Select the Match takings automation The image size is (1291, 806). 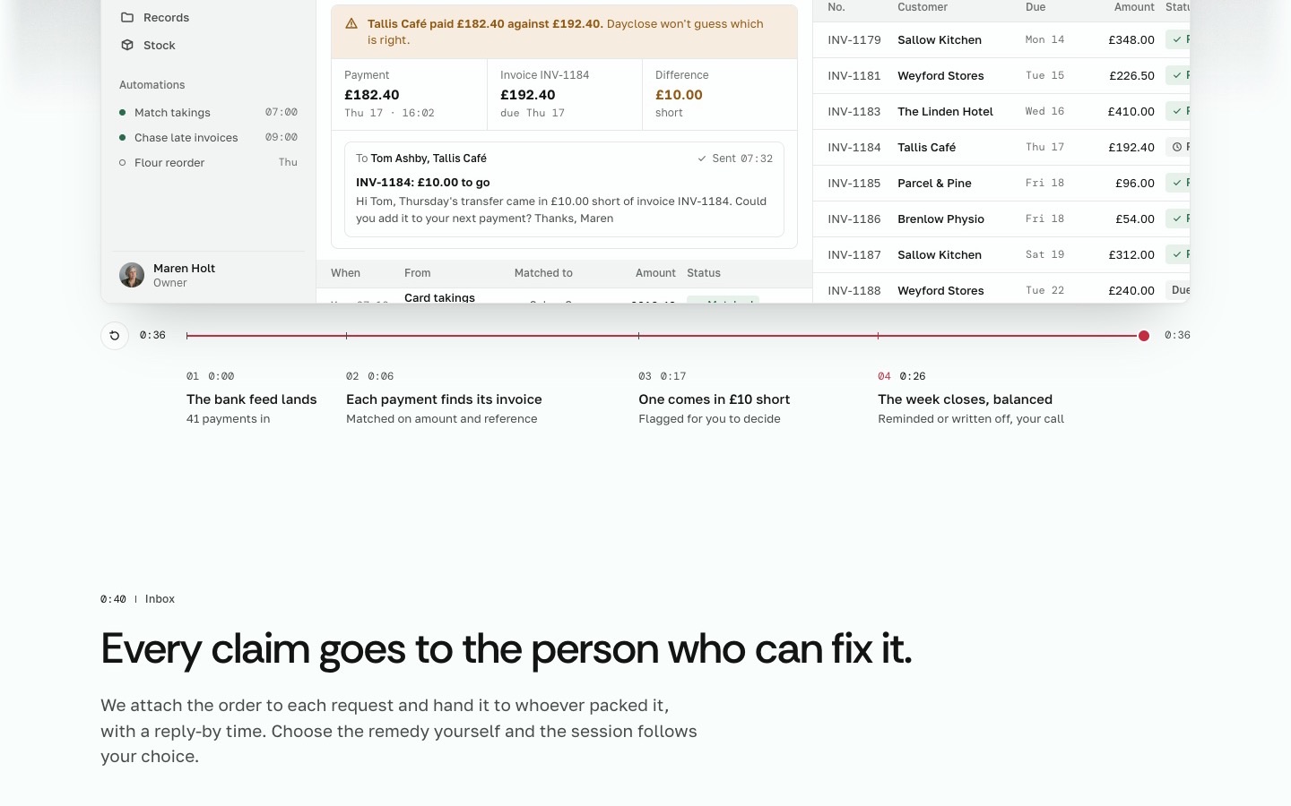[208, 112]
